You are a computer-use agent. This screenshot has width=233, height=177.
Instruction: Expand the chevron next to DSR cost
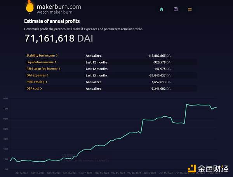pyautogui.click(x=41, y=88)
